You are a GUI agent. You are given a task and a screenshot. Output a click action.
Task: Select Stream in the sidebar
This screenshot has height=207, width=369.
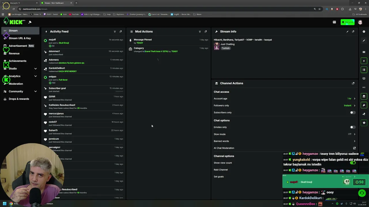tap(20, 31)
